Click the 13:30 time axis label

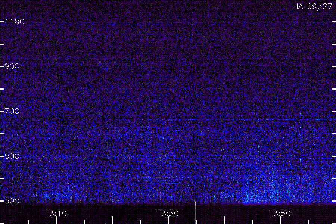pos(168,214)
